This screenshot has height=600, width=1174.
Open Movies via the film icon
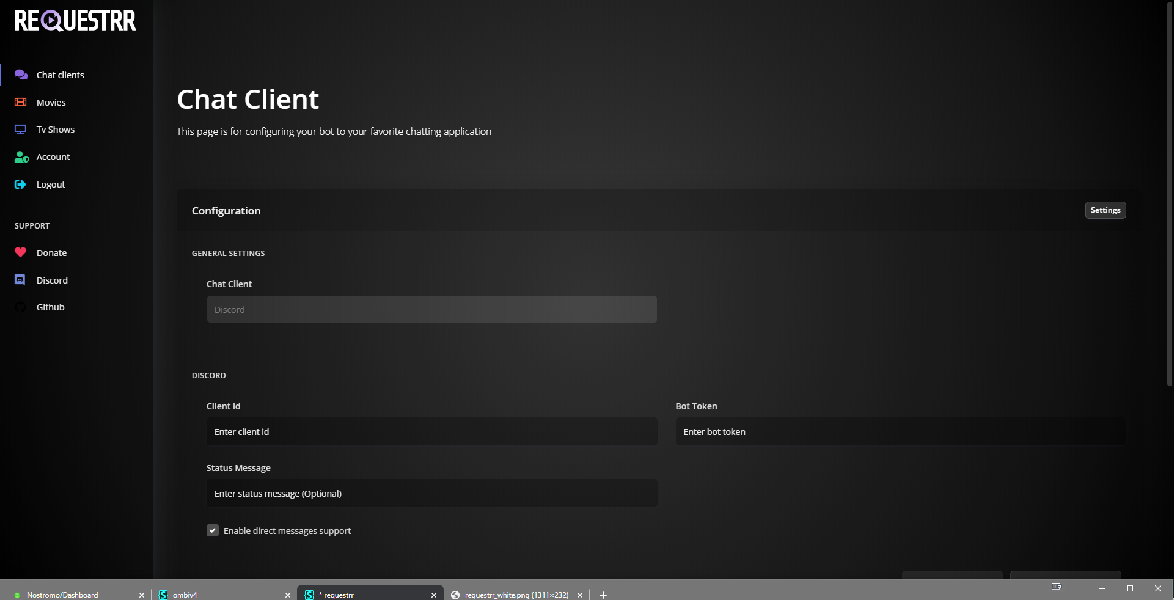[21, 102]
